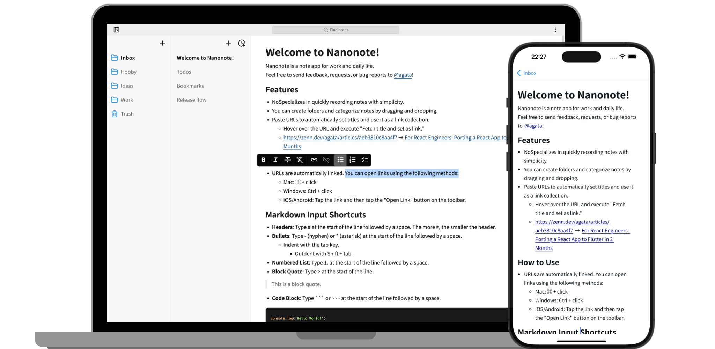
Task: Click the unlink (remove link) icon
Action: coord(326,160)
